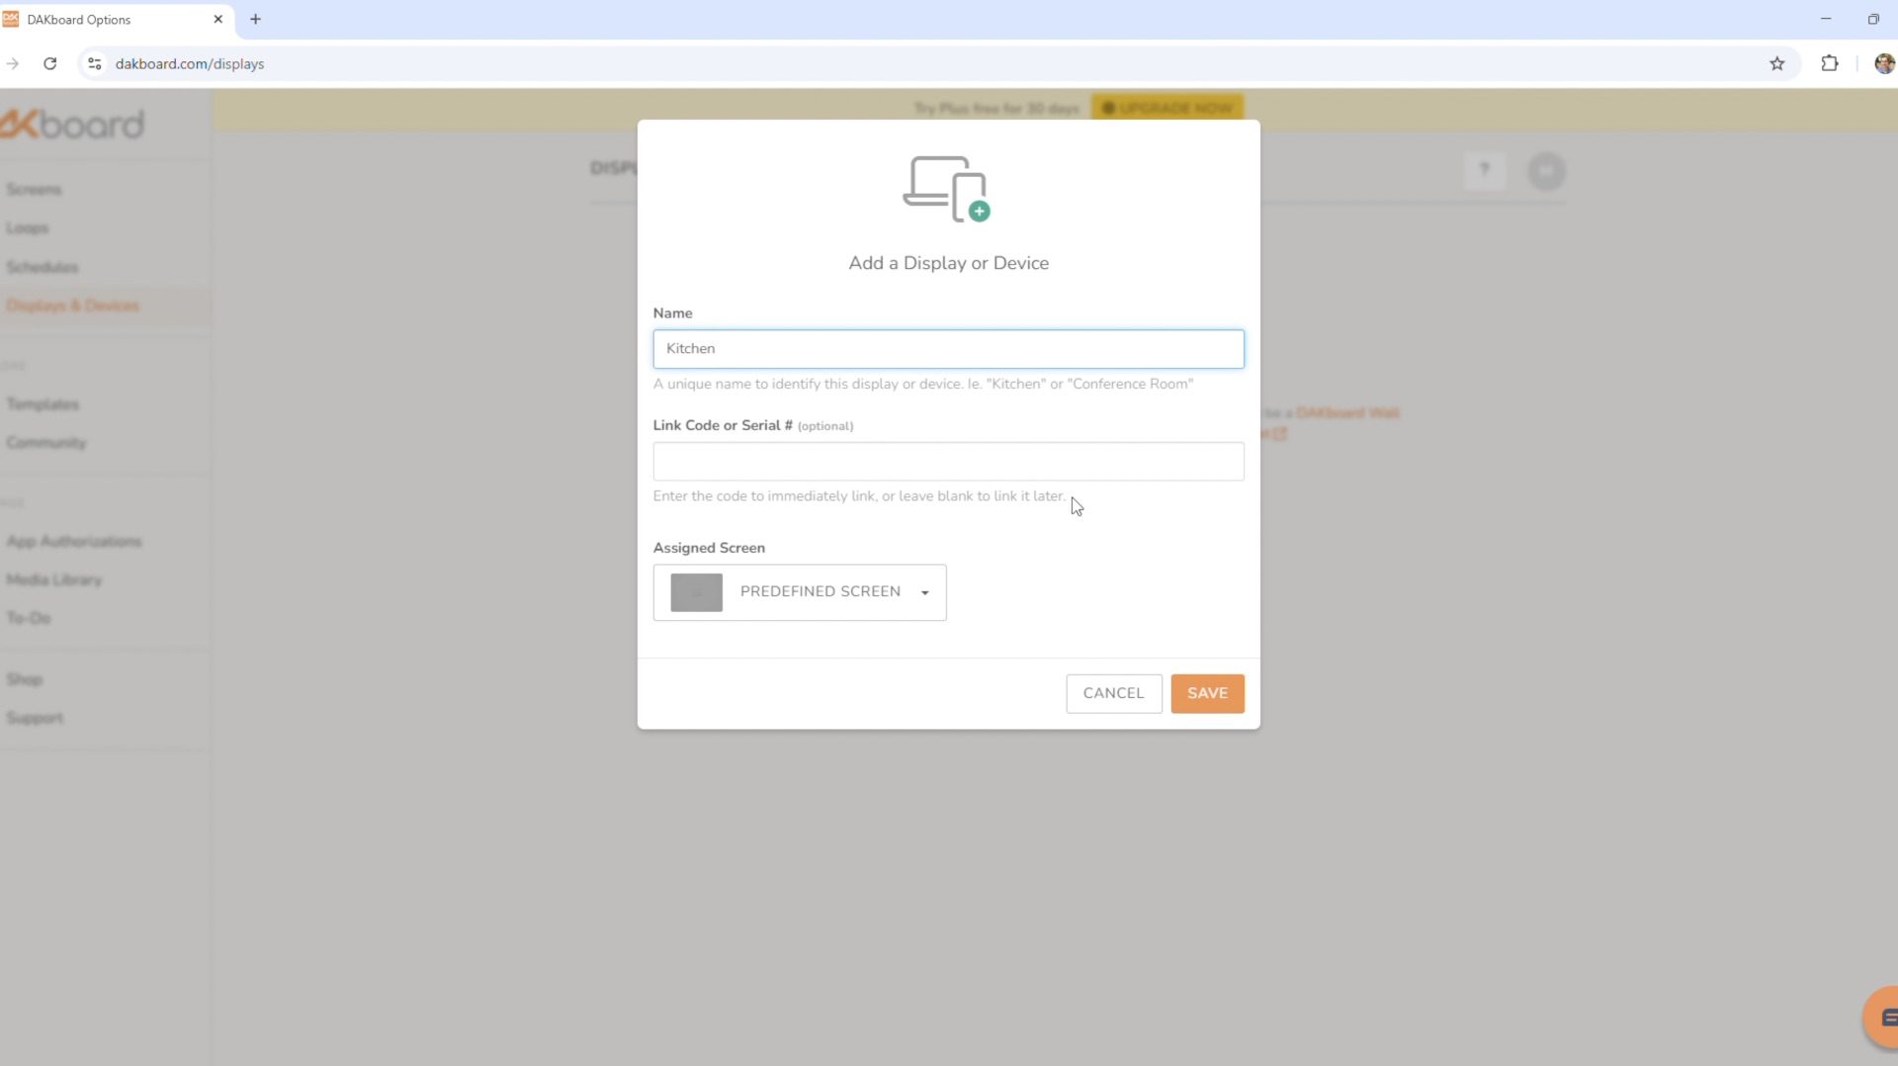Screen dimensions: 1898x1066
Task: Cancel adding the display
Action: [1113, 693]
